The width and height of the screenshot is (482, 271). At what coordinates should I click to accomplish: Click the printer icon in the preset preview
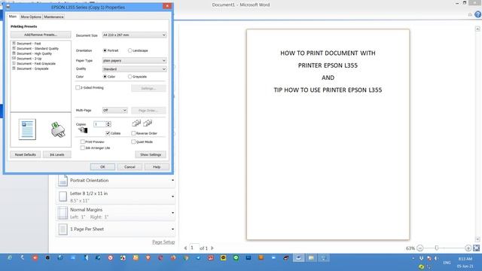58,129
